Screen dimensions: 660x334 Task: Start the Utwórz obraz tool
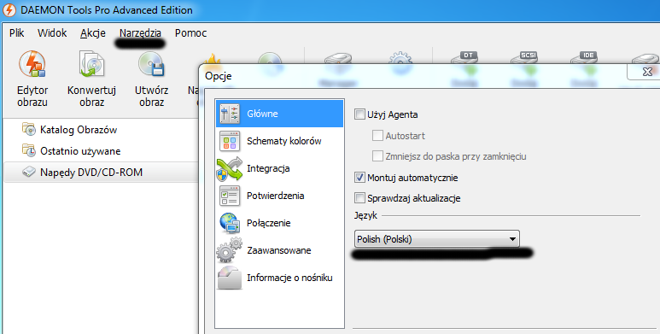coord(151,79)
